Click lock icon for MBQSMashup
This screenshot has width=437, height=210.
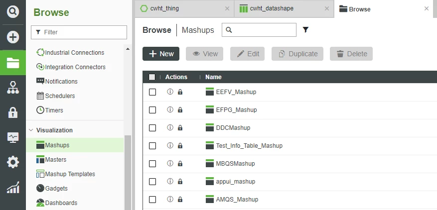(180, 164)
